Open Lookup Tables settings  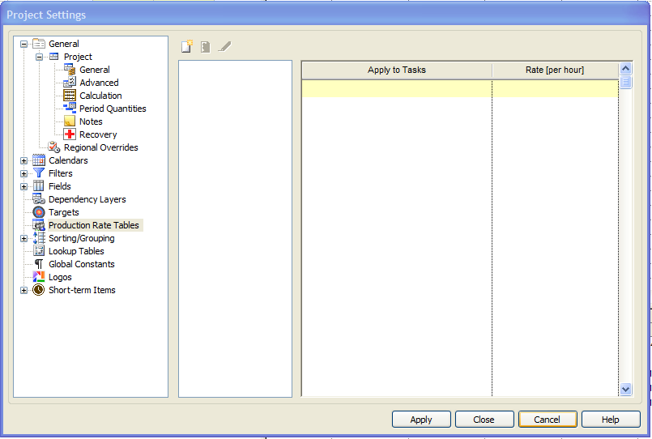click(x=77, y=251)
